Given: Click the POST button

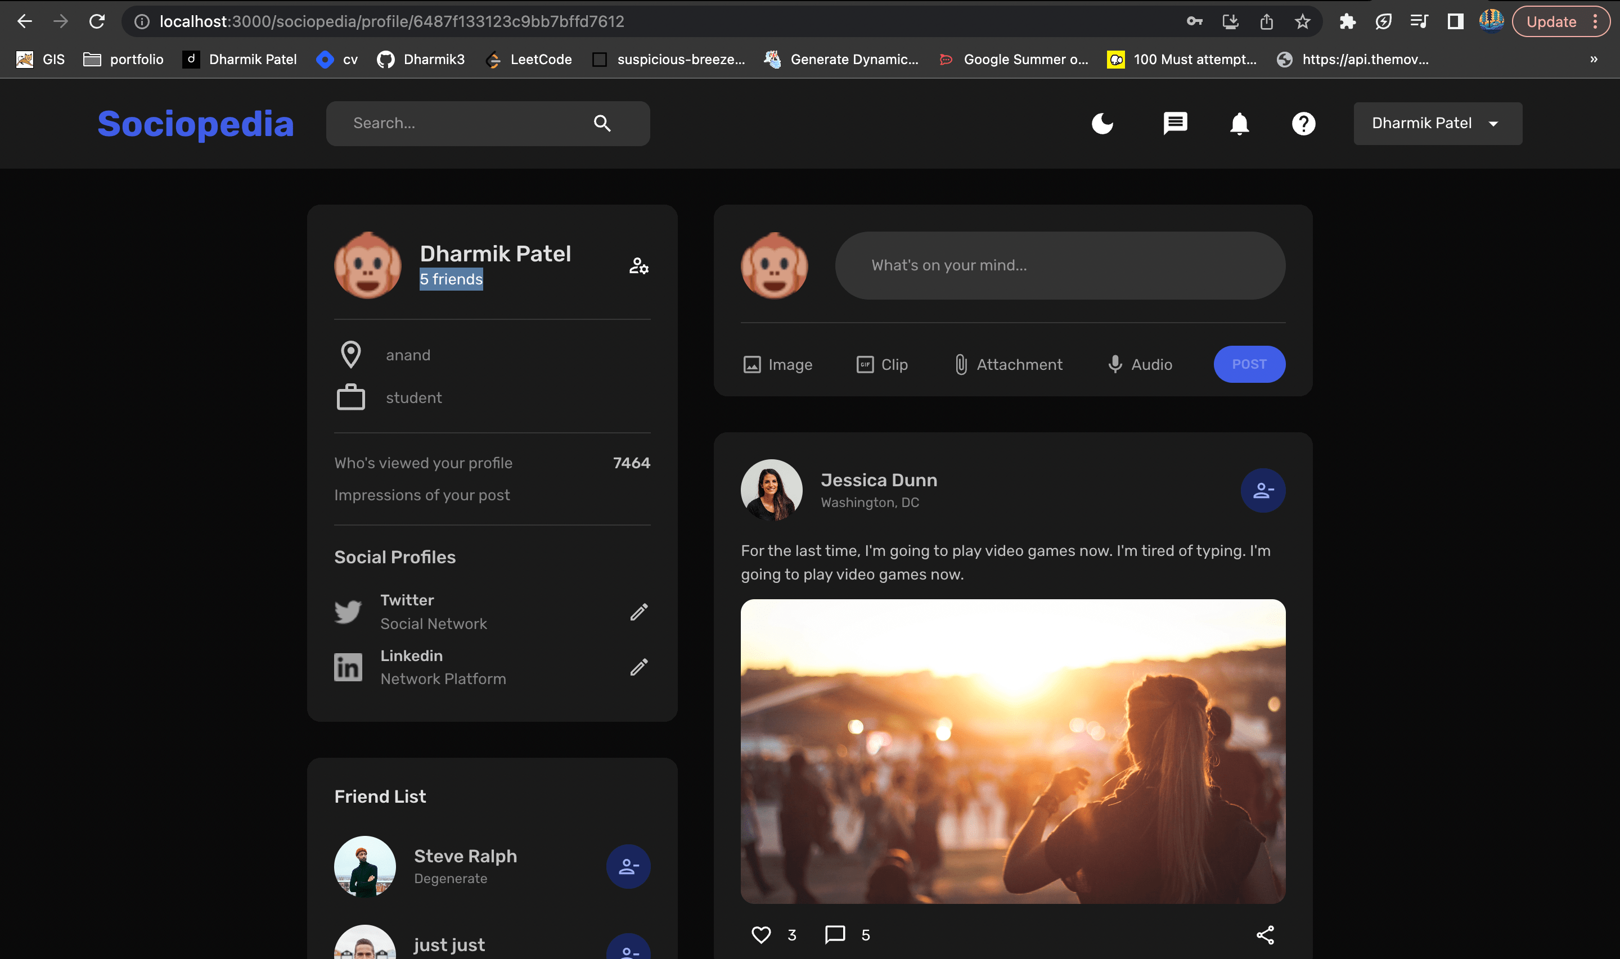Looking at the screenshot, I should click(x=1249, y=364).
